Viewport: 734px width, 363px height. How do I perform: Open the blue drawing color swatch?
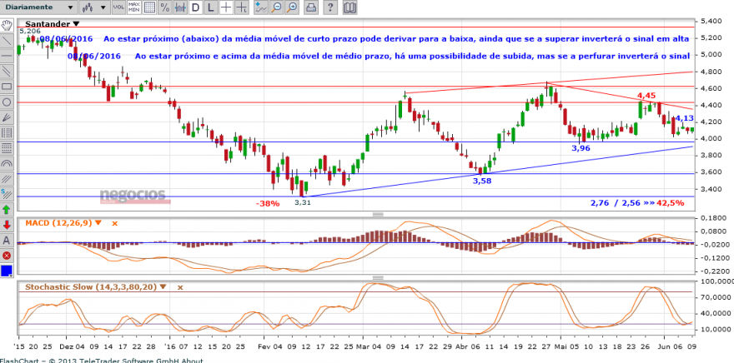tap(7, 271)
